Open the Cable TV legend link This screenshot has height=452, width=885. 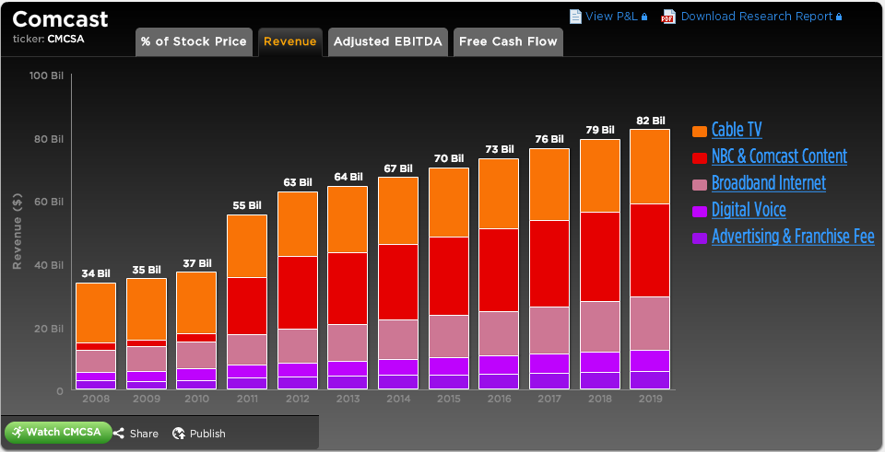tap(737, 130)
